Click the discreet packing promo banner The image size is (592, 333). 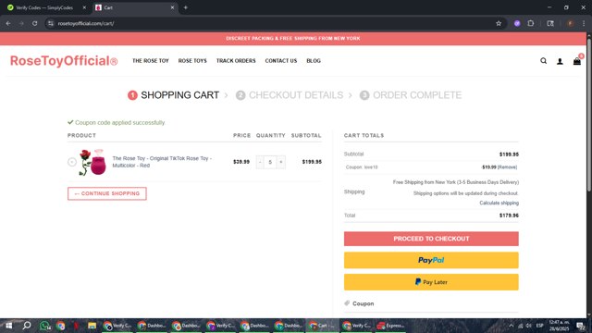coord(293,39)
